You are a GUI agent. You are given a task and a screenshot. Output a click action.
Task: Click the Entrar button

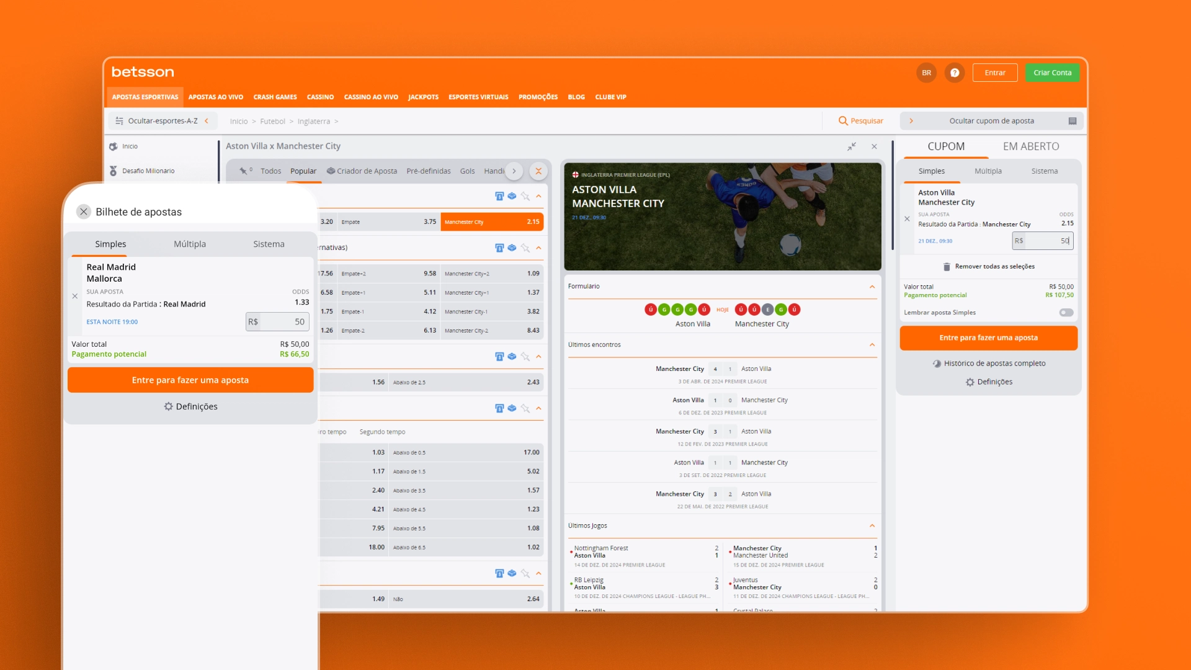[995, 73]
